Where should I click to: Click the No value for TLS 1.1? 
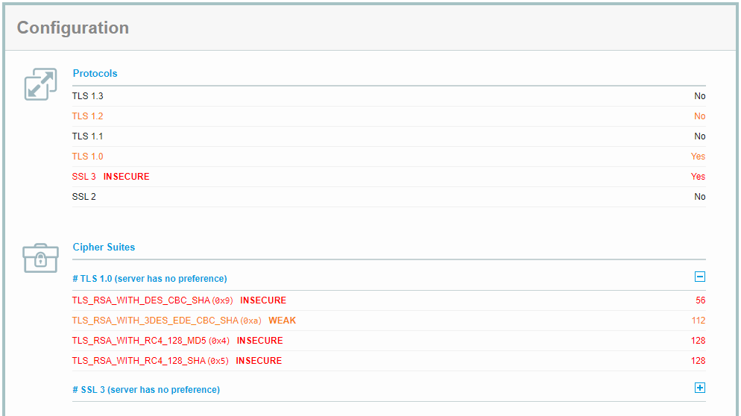700,136
